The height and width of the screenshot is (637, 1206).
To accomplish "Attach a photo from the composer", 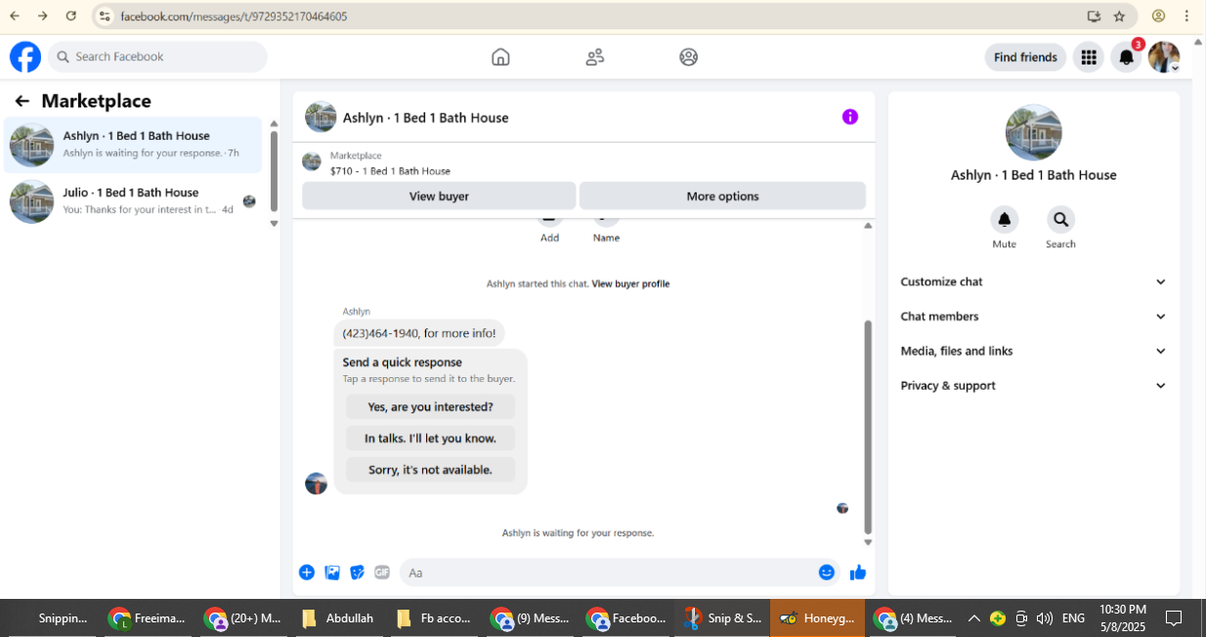I will 332,573.
